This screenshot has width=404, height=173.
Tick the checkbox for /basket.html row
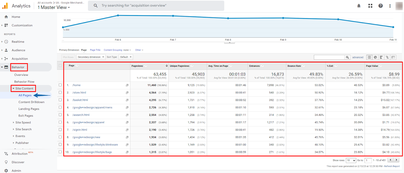(60, 100)
